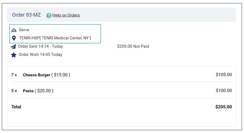The image size is (244, 133).
Task: Click the star Order Wish icon
Action: [x=14, y=55]
